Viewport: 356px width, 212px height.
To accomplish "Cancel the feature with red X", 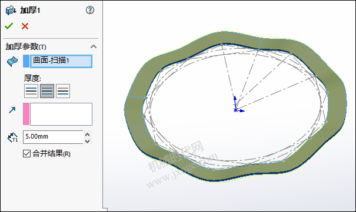I will [x=25, y=26].
